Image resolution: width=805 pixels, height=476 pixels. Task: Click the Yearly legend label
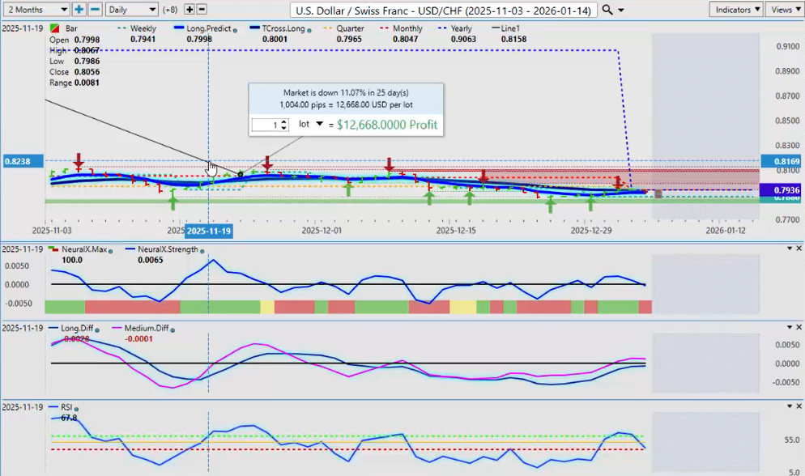[463, 28]
